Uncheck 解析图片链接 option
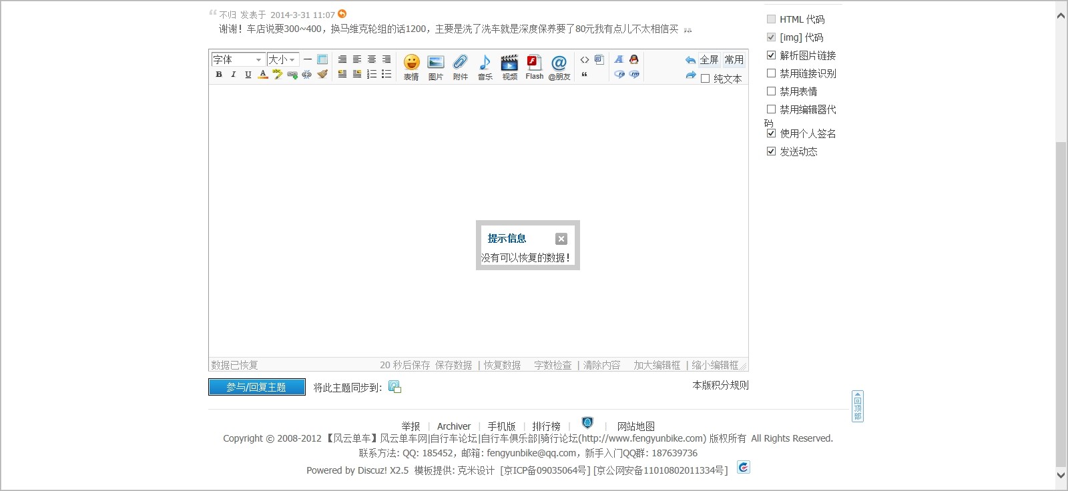 pos(771,55)
